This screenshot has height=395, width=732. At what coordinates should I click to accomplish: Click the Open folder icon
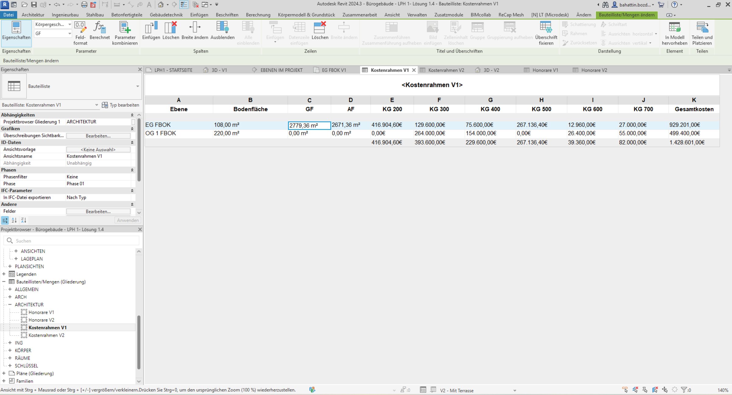pos(25,5)
